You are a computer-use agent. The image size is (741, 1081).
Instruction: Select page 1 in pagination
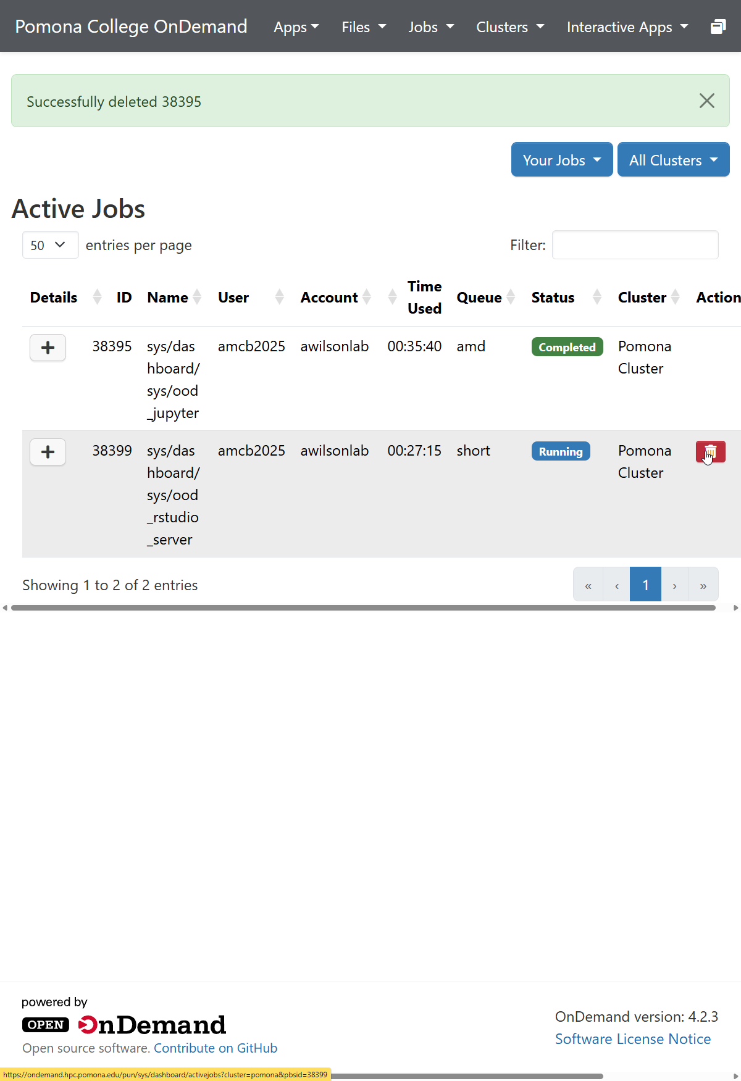(x=645, y=584)
